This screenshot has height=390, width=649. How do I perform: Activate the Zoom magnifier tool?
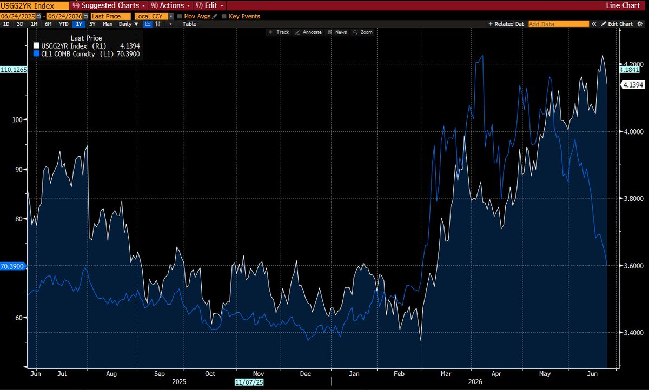coord(363,32)
